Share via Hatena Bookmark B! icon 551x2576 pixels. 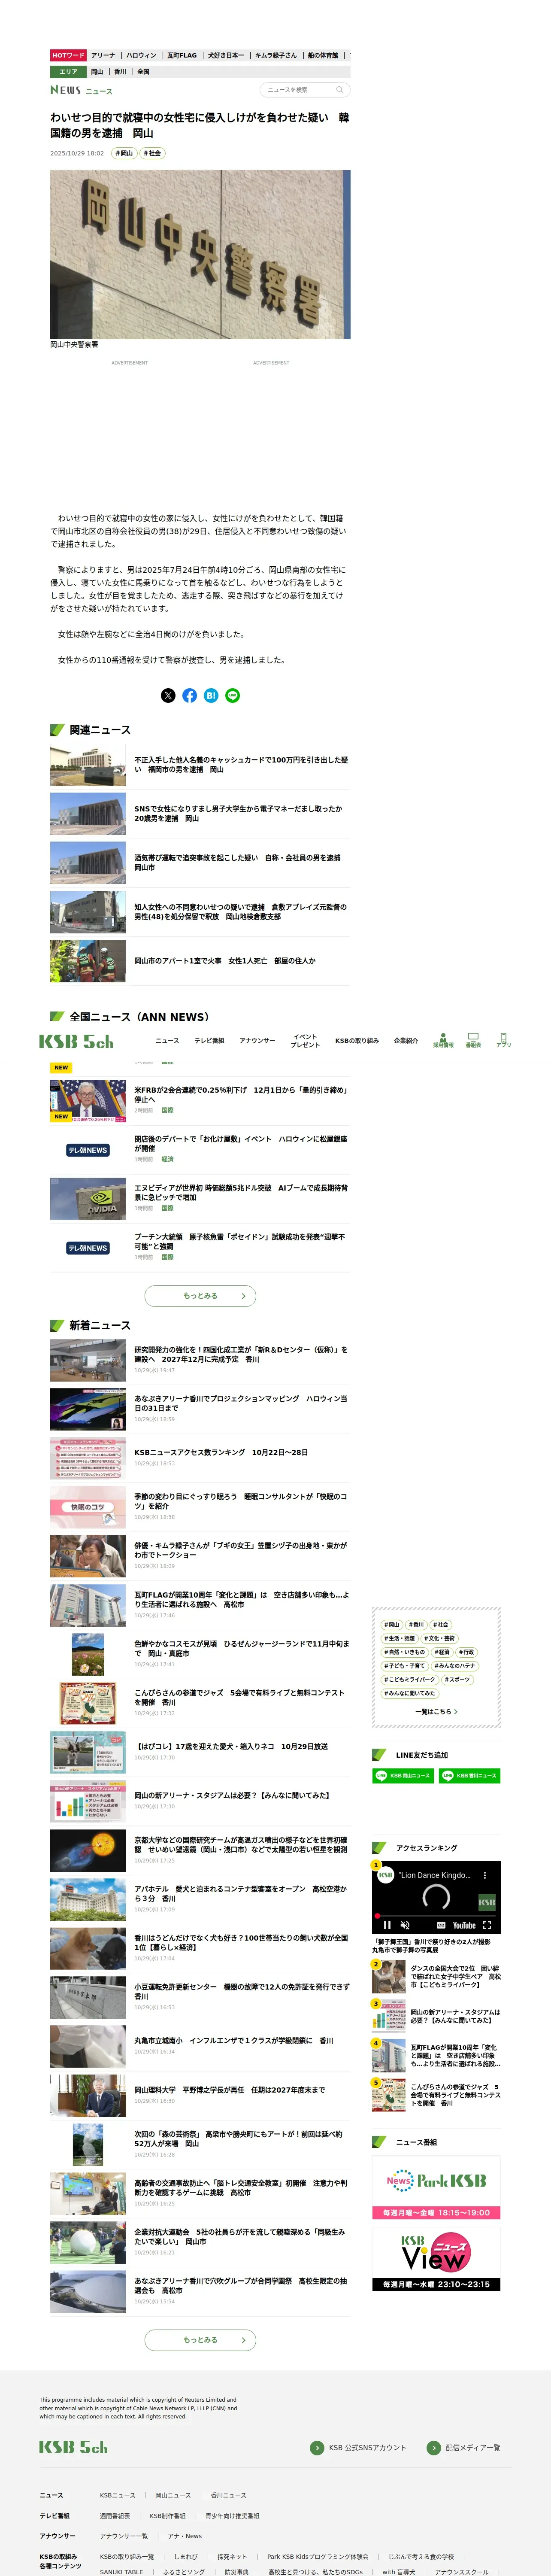pyautogui.click(x=211, y=695)
